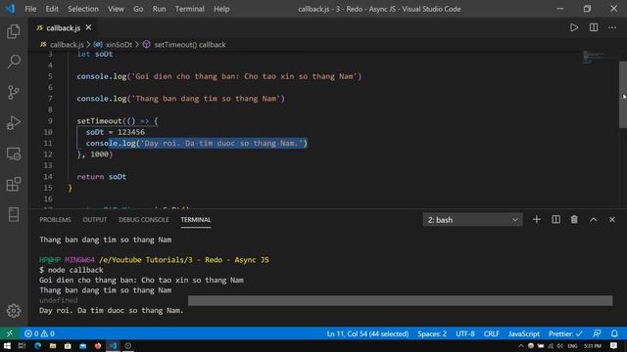The height and width of the screenshot is (352, 627).
Task: Click the feedback icon in status bar
Action: pos(597,333)
